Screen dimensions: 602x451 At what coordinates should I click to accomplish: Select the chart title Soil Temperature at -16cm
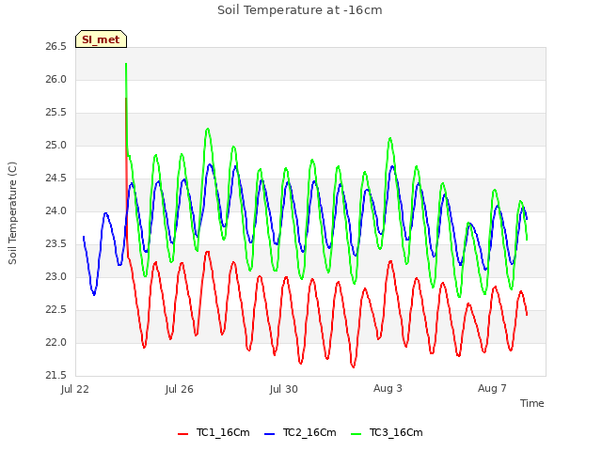coord(300,10)
